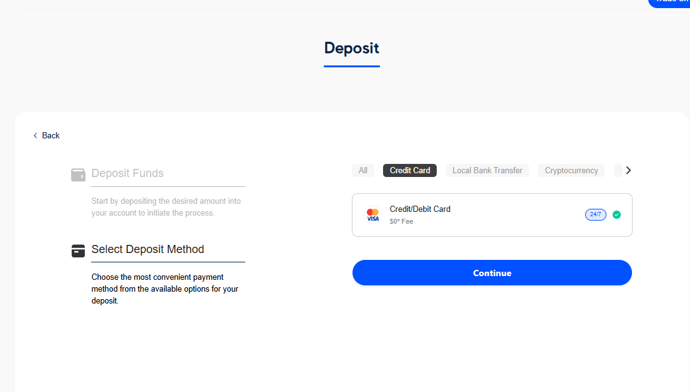Screen dimensions: 690x392
Task: Click the 24/7 availability badge
Action: (595, 215)
